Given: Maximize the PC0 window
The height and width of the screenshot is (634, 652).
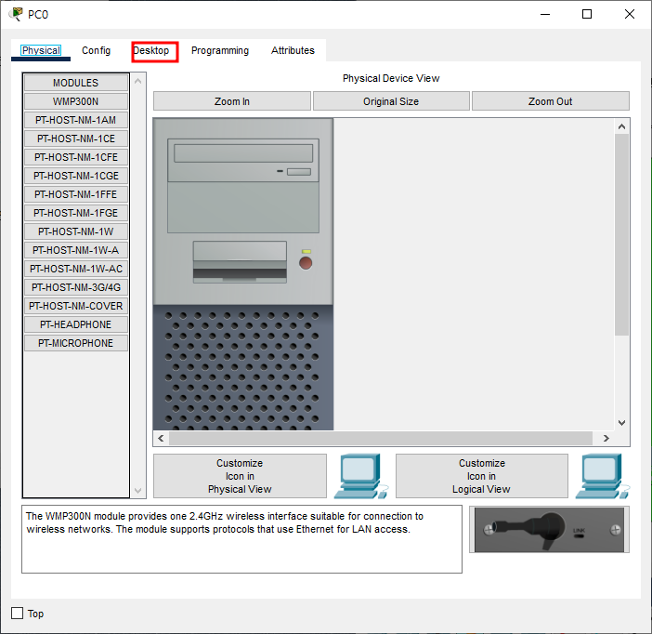Looking at the screenshot, I should click(587, 14).
